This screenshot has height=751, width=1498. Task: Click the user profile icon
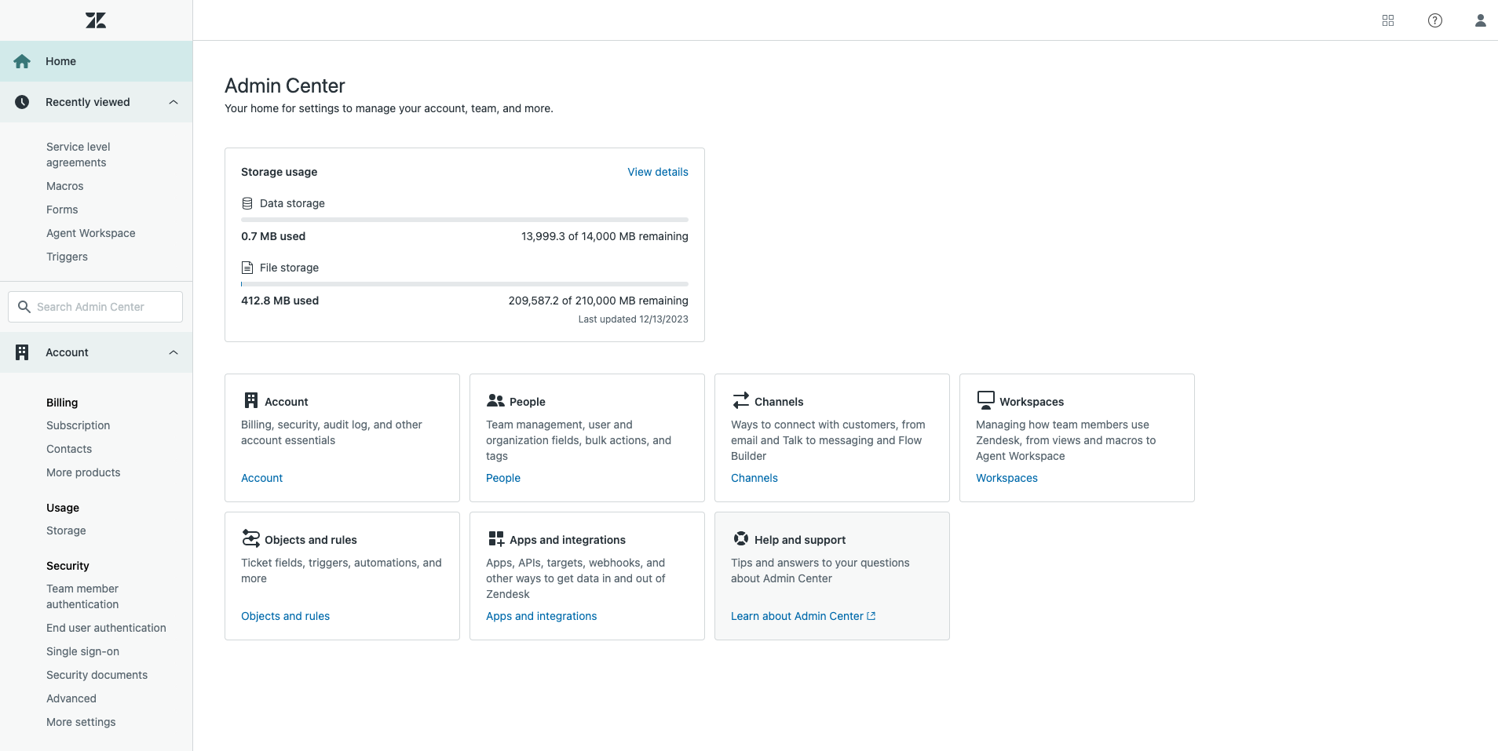click(1479, 20)
